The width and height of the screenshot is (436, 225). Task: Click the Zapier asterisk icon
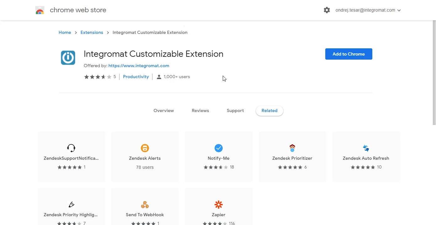219,205
